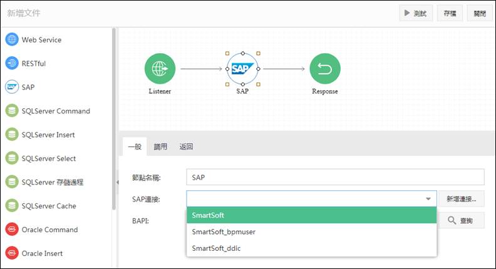496x269 pixels.
Task: Click the 節點名稱 input field
Action: pos(335,177)
